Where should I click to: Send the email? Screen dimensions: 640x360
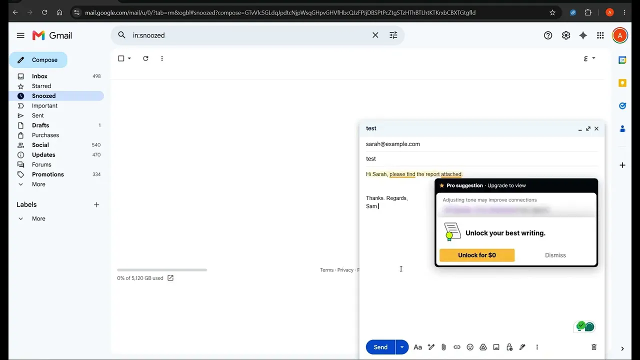click(x=380, y=347)
